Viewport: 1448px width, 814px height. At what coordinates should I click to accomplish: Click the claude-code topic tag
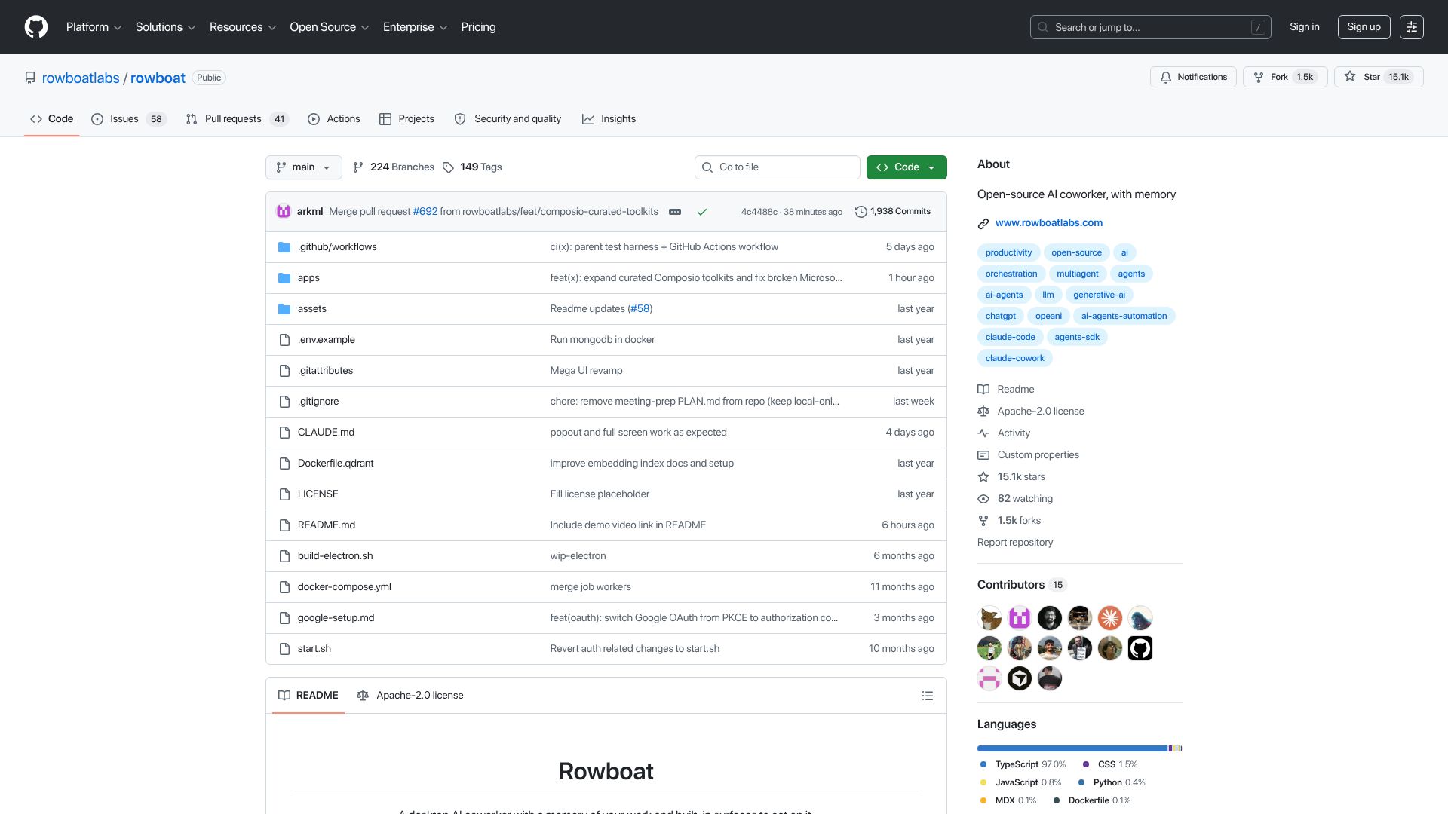(1010, 338)
